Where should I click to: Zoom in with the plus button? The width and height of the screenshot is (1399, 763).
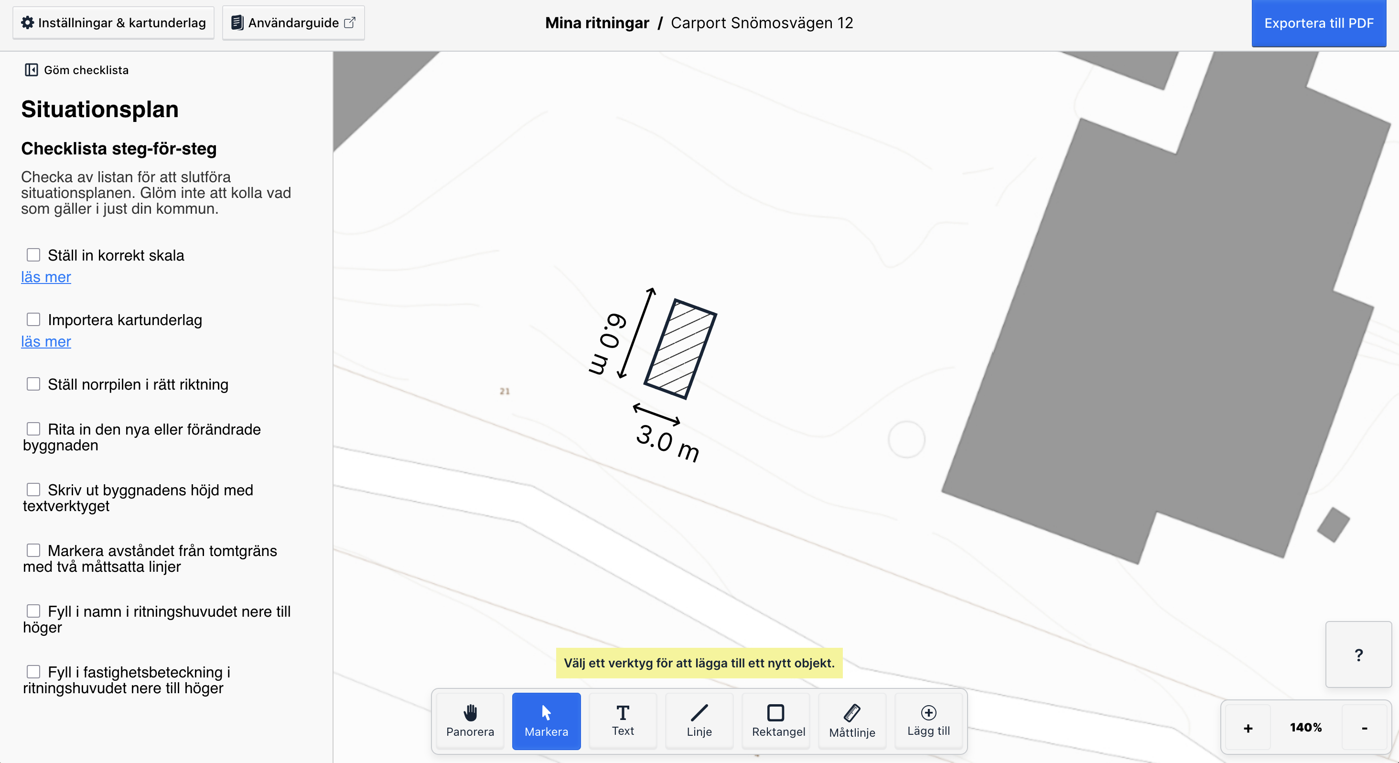[1248, 728]
